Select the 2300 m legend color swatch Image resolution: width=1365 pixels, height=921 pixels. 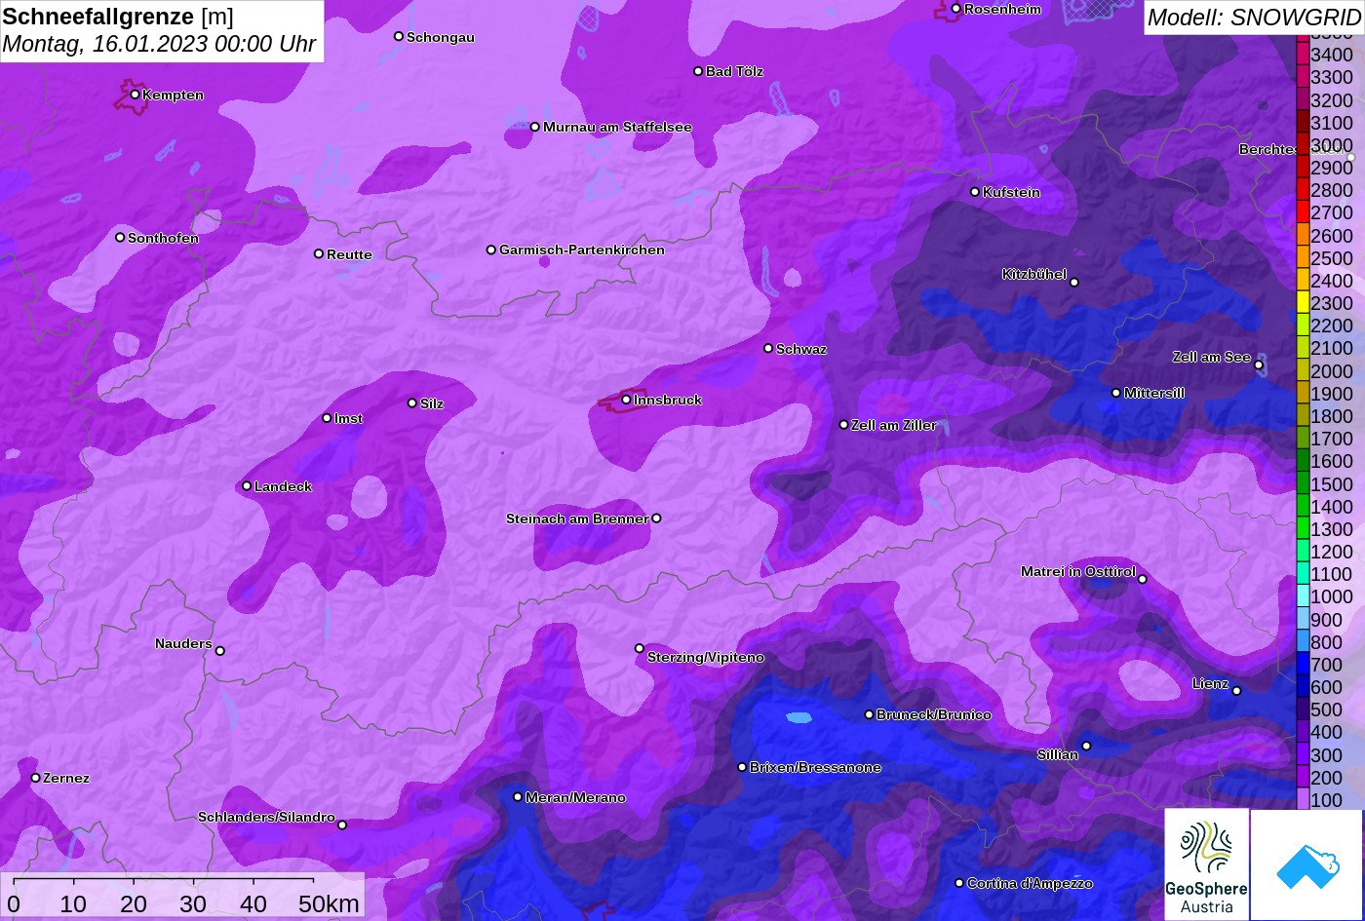click(1303, 303)
